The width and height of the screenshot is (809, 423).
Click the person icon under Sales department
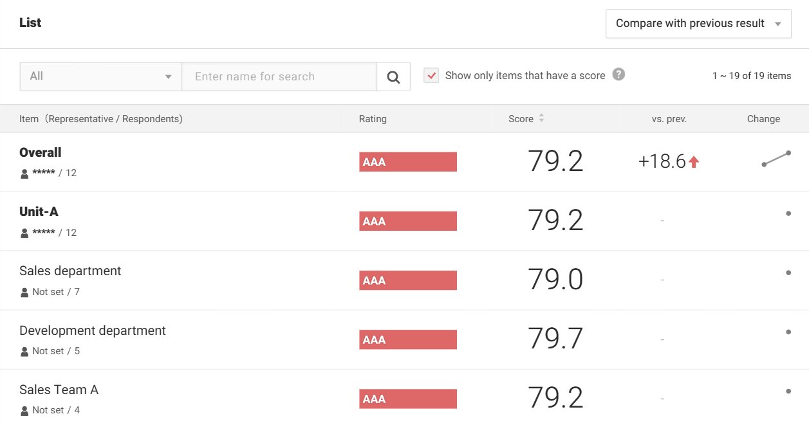[x=24, y=292]
